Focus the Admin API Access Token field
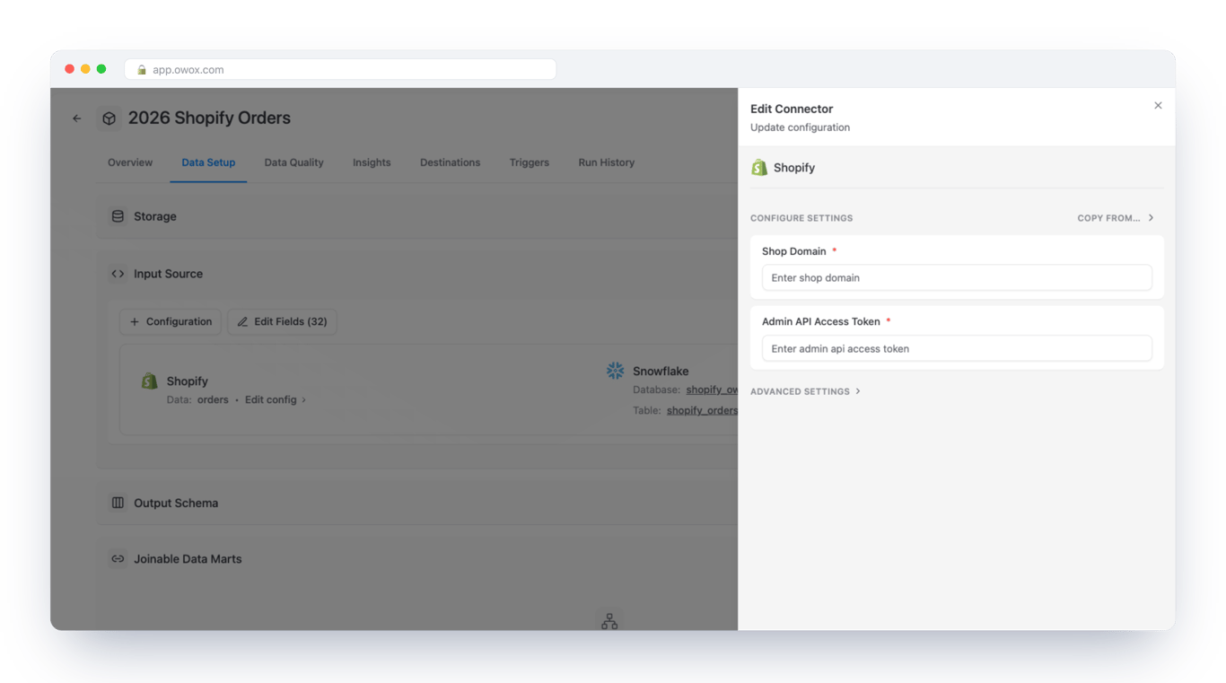This screenshot has height=683, width=1226. [x=957, y=348]
